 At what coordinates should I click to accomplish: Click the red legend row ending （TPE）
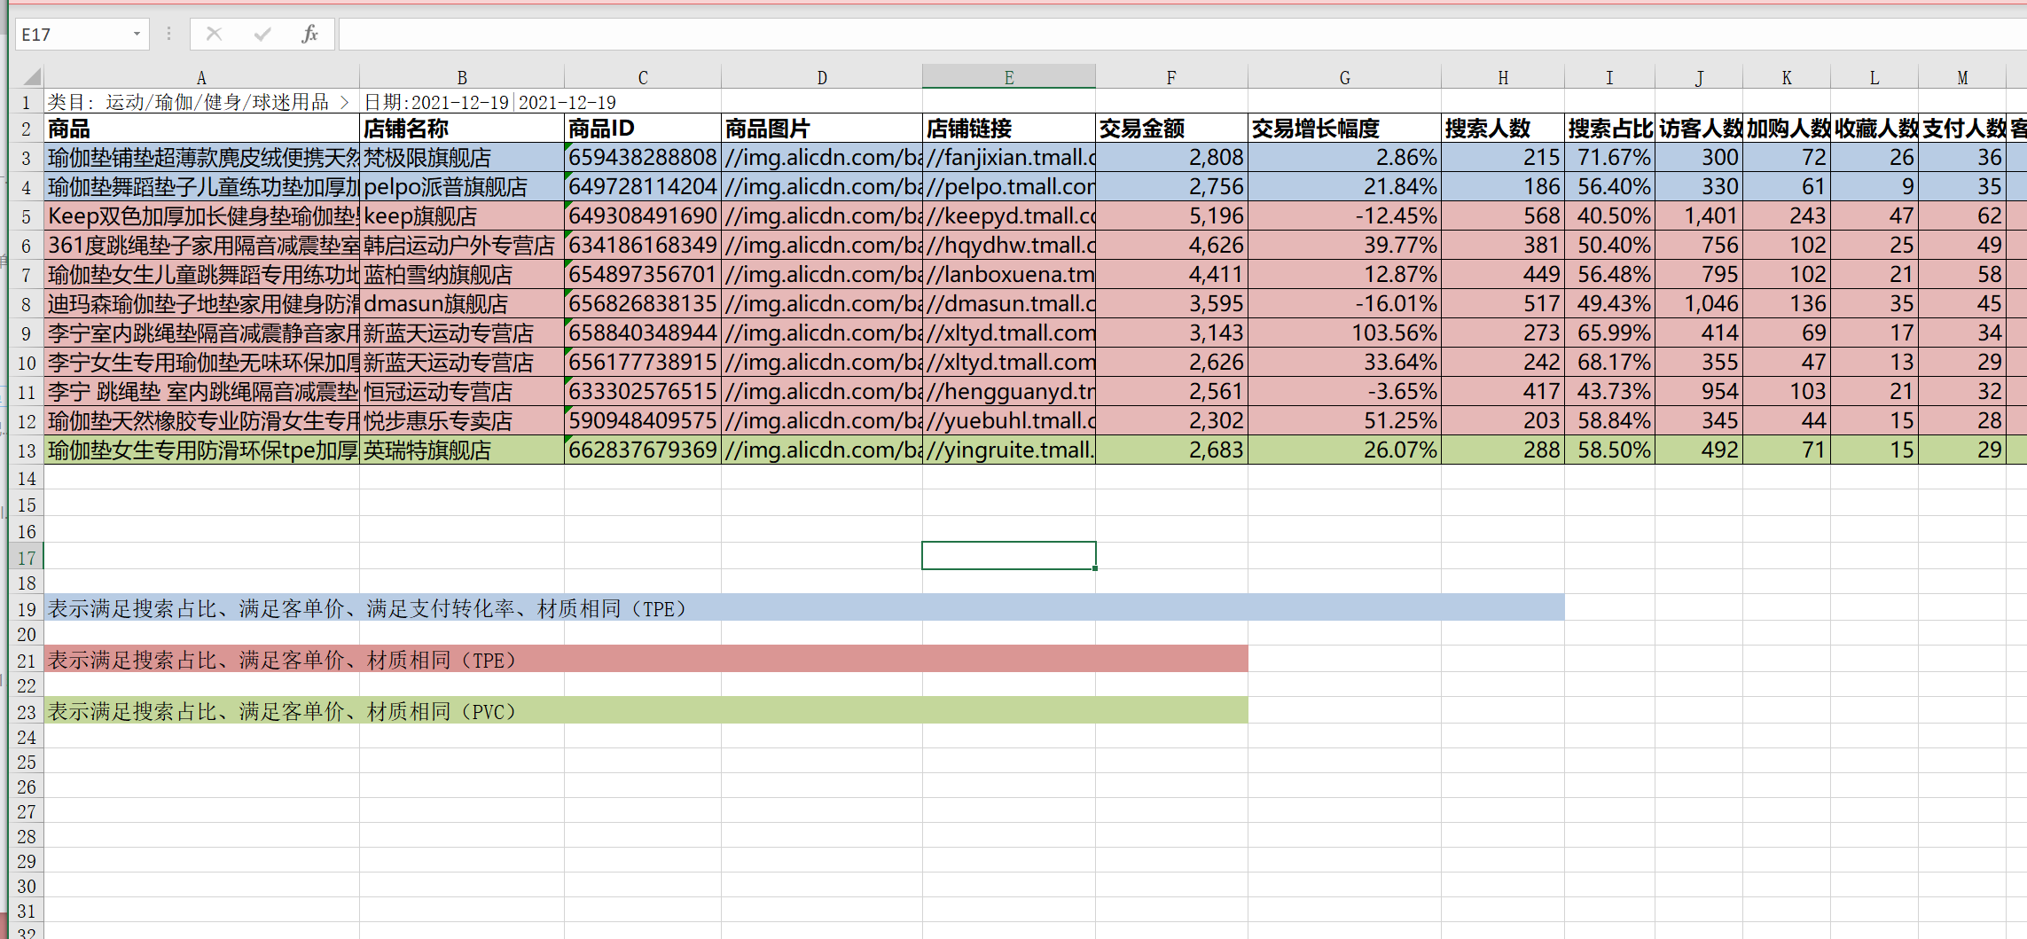tap(646, 660)
